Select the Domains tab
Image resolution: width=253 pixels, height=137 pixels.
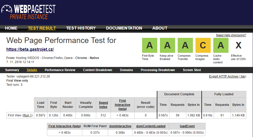[126, 70]
